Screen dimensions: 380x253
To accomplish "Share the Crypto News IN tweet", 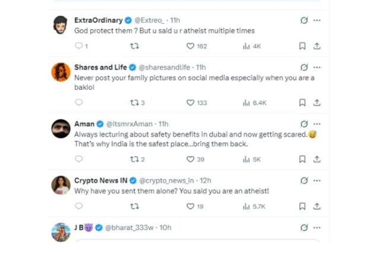I will tap(317, 206).
